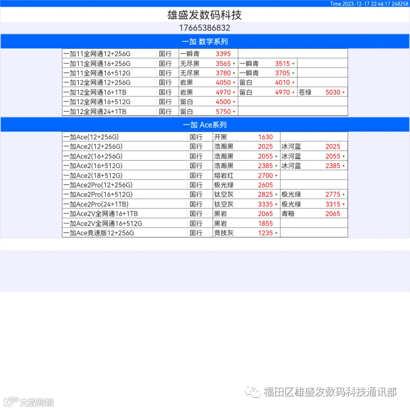Click price 3780 for 无尽黑
Screen dimensions: 410x410
click(223, 73)
